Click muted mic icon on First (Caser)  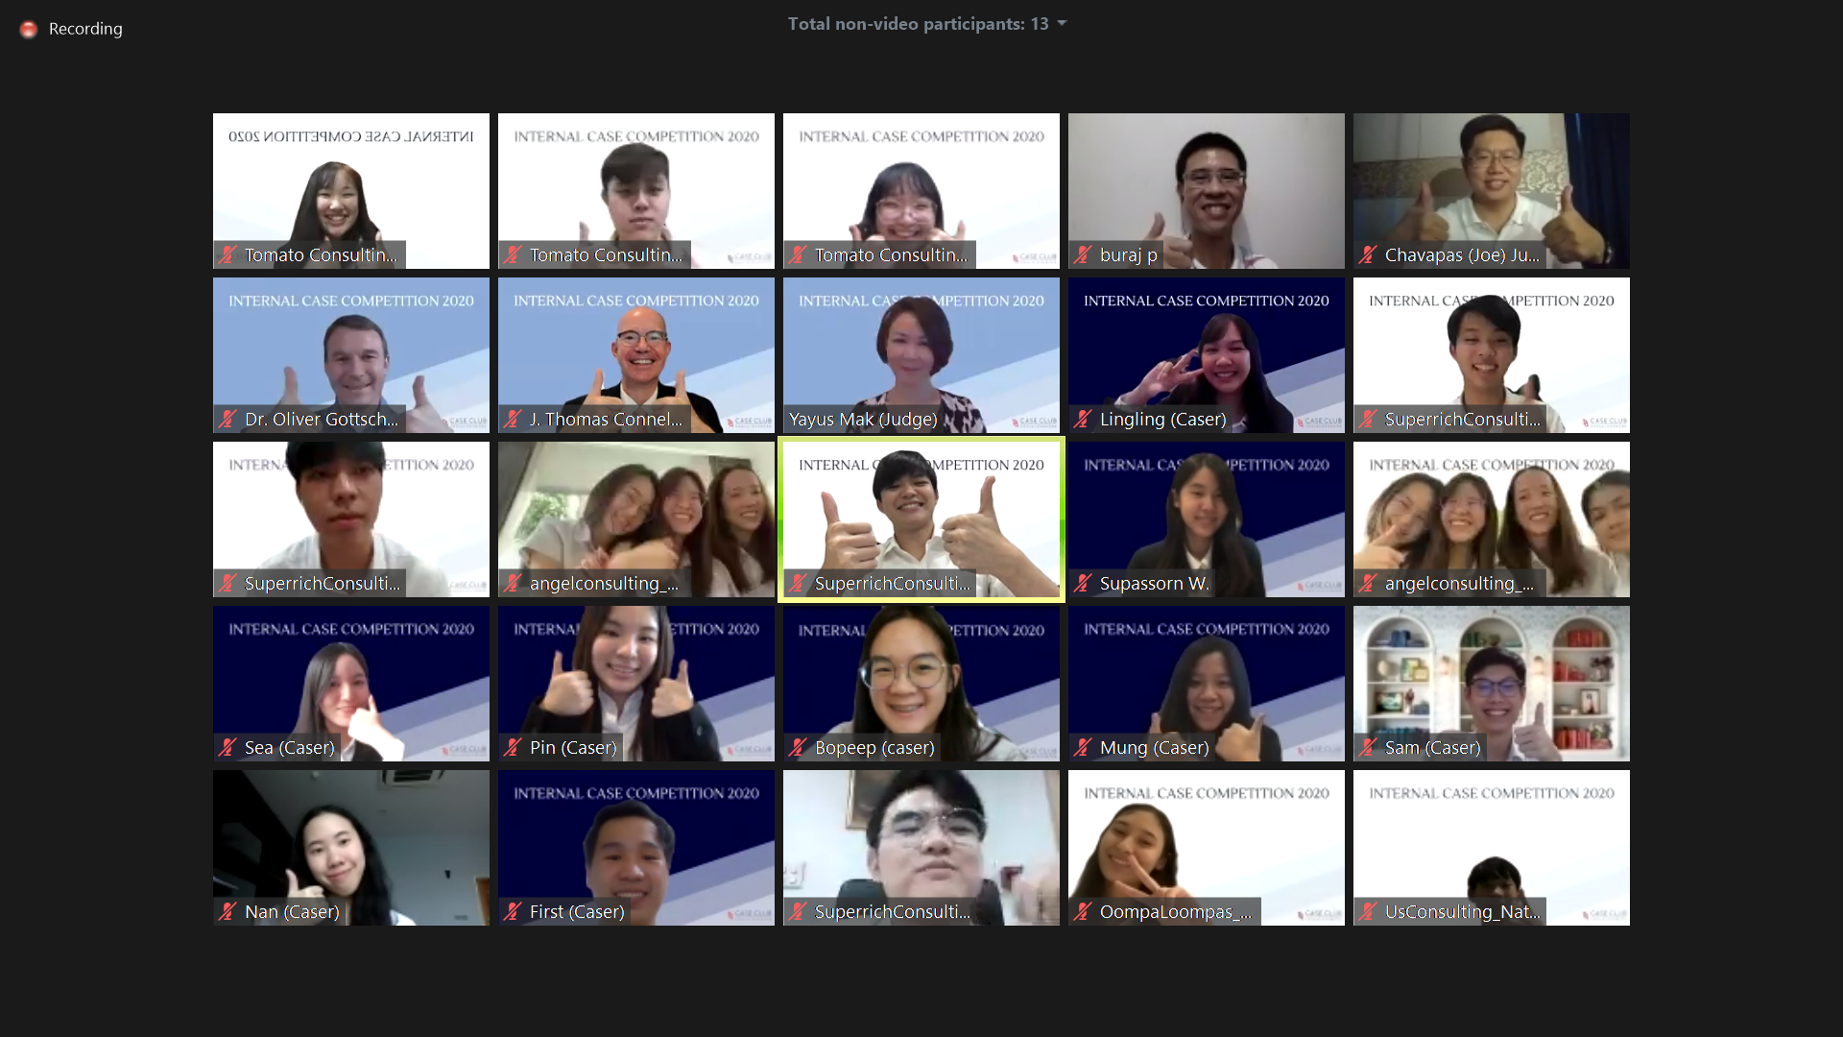pyautogui.click(x=513, y=912)
